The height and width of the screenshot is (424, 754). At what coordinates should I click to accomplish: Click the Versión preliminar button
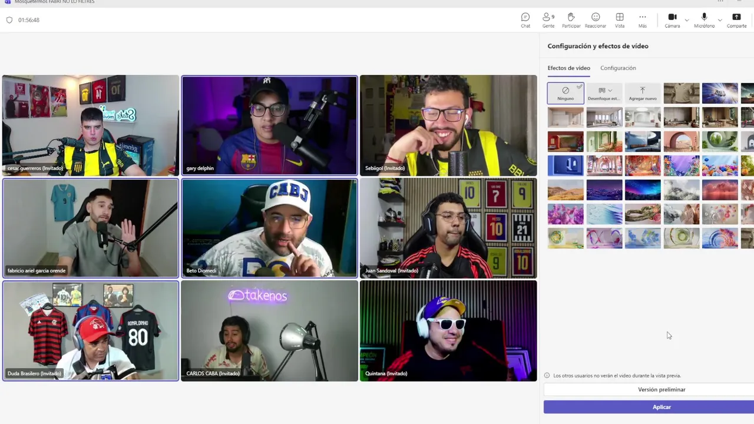click(662, 389)
